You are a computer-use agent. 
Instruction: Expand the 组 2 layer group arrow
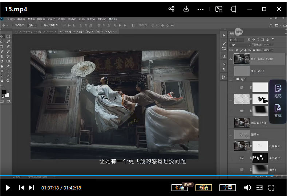click(235, 79)
